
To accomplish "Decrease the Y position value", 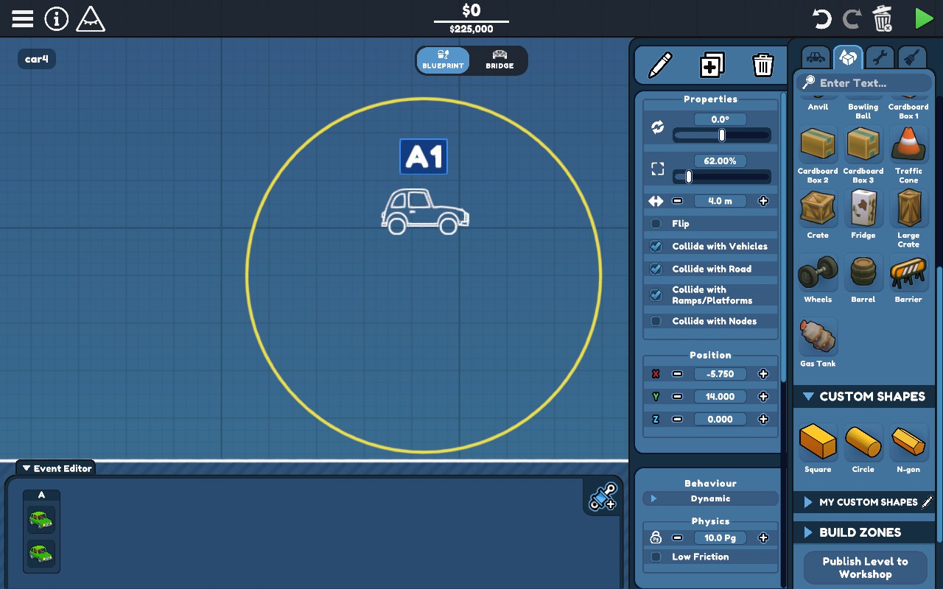I will [677, 397].
